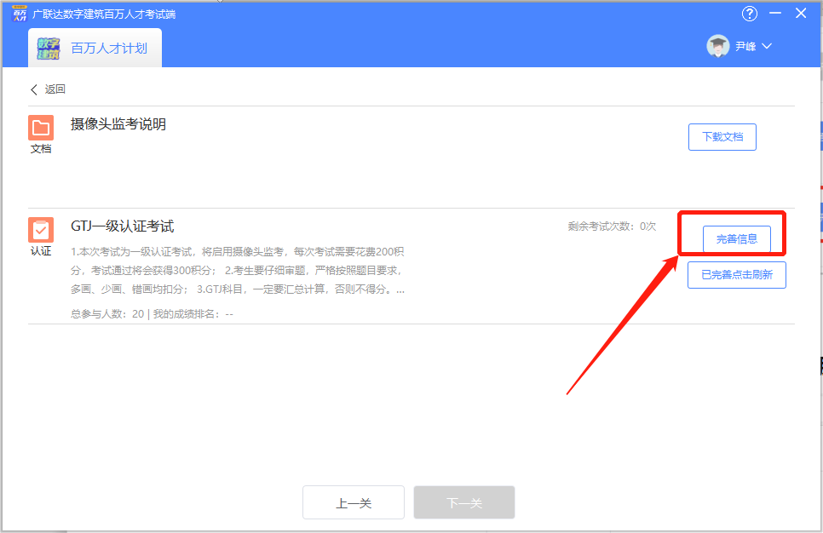This screenshot has height=533, width=823.
Task: Click the user avatar picture
Action: (717, 46)
